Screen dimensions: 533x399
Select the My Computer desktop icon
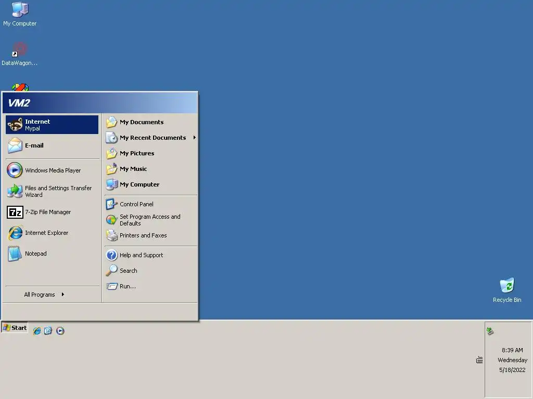(20, 14)
